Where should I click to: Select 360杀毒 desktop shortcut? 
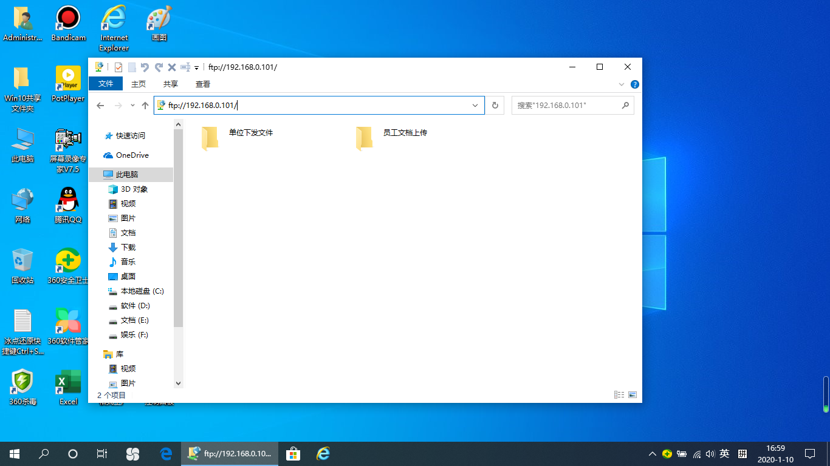(x=22, y=388)
